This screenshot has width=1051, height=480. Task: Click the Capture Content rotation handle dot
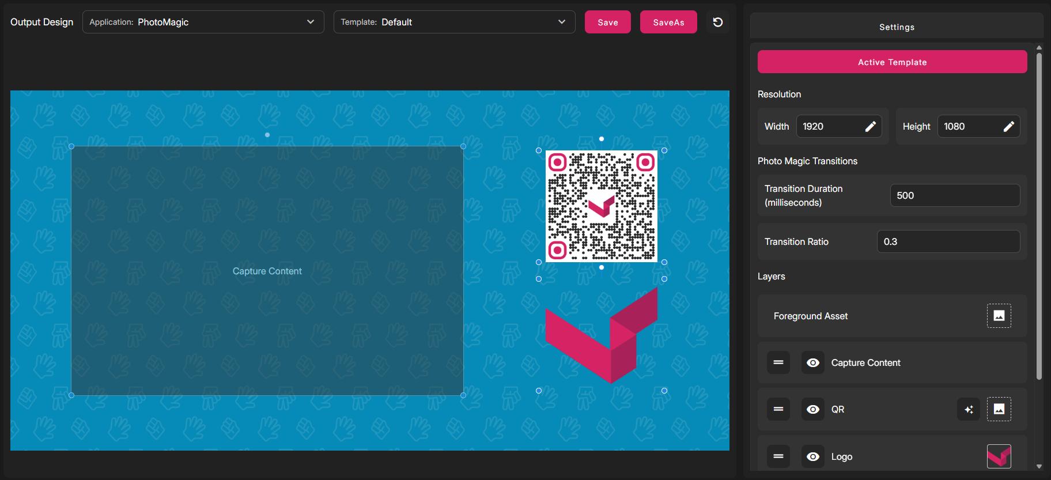point(267,135)
